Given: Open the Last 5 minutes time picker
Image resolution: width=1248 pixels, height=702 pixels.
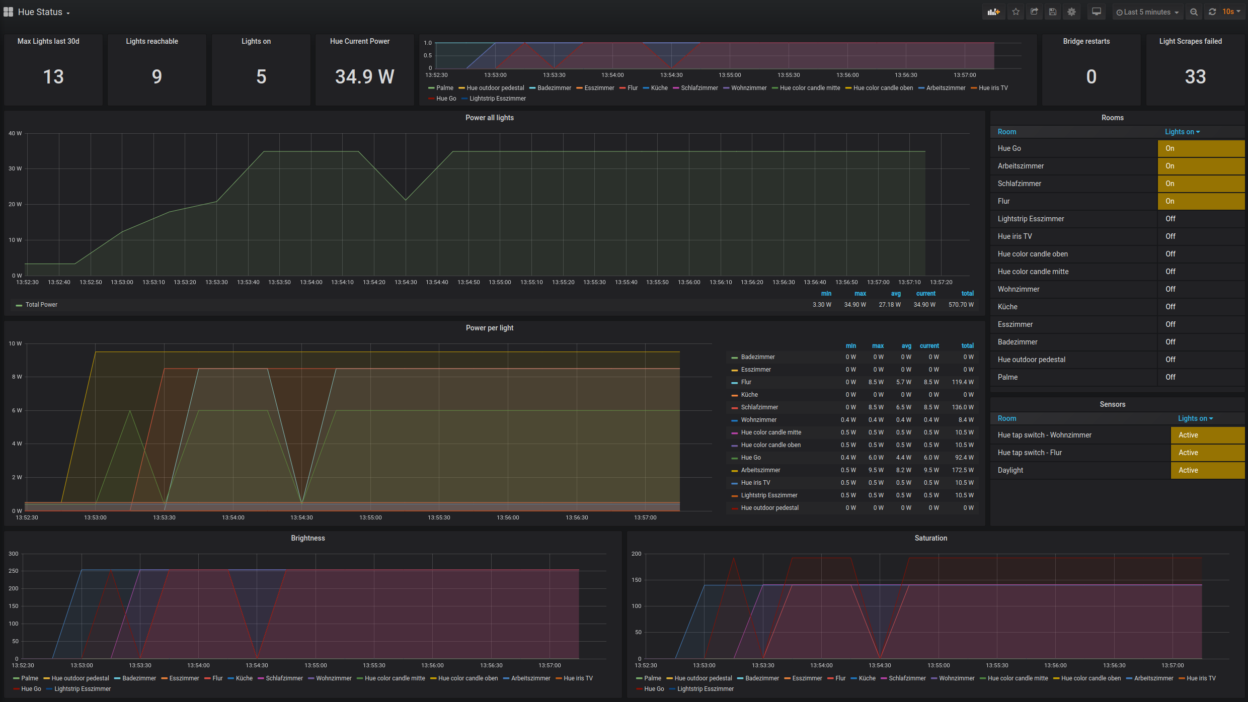Looking at the screenshot, I should tap(1147, 12).
